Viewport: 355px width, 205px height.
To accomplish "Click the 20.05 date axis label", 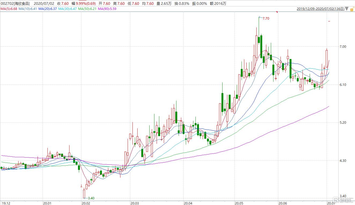I will pyautogui.click(x=239, y=203).
